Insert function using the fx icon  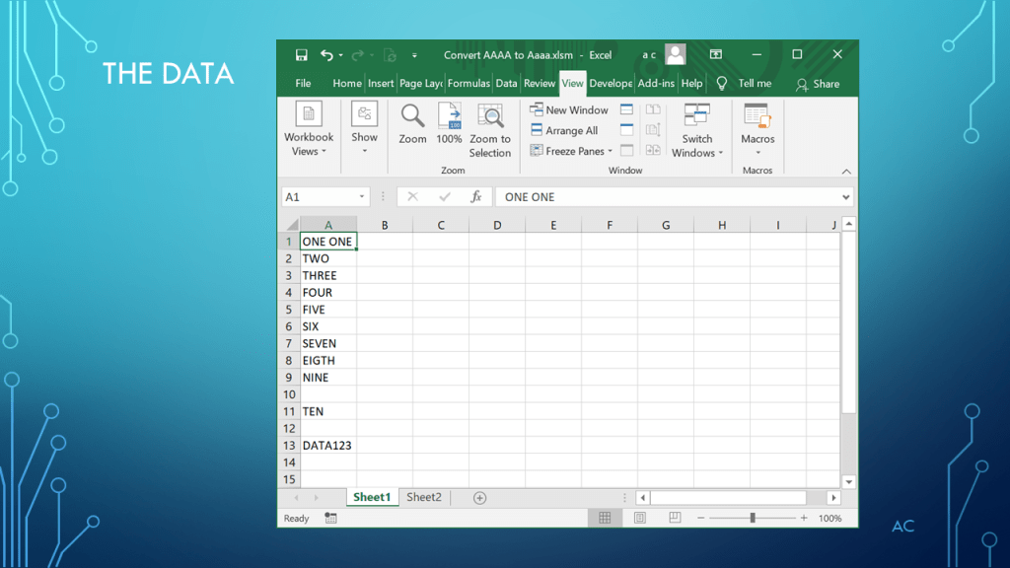coord(475,197)
